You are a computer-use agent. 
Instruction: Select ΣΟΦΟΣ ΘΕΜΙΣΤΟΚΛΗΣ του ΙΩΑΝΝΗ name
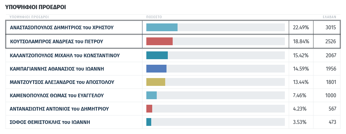(50, 122)
